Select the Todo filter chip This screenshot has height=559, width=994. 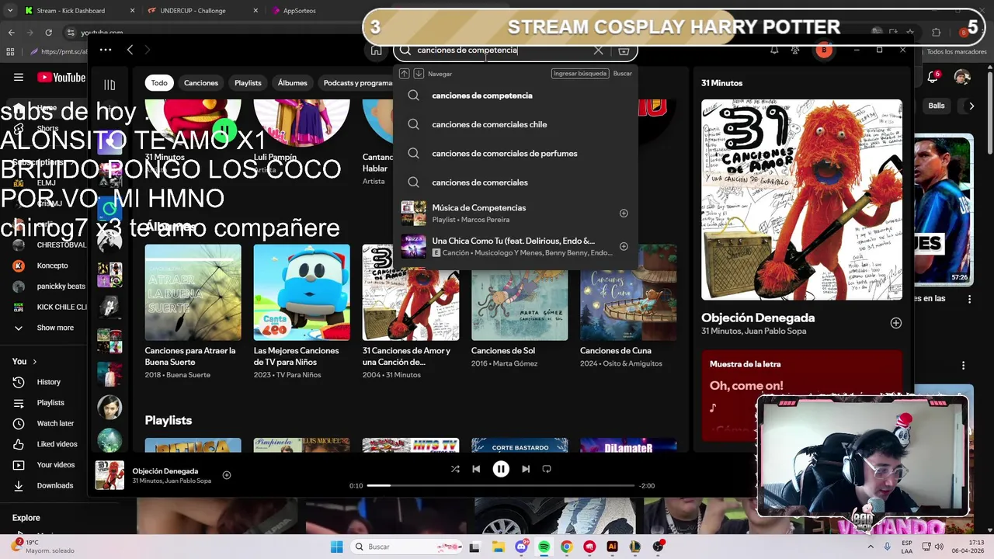tap(159, 83)
